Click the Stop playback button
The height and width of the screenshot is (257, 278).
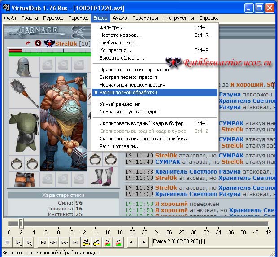[7, 242]
